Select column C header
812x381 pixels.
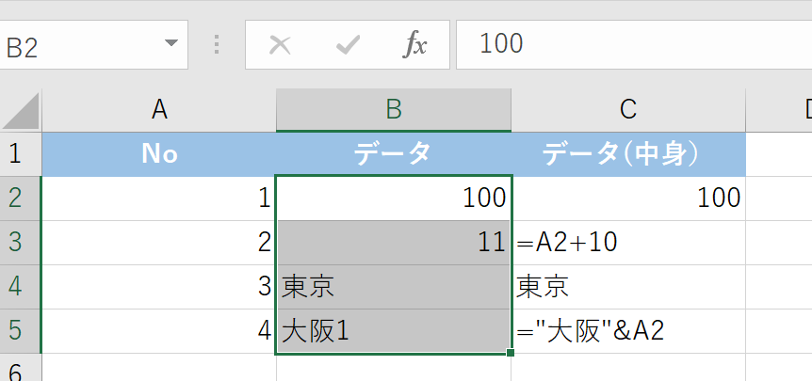(628, 110)
